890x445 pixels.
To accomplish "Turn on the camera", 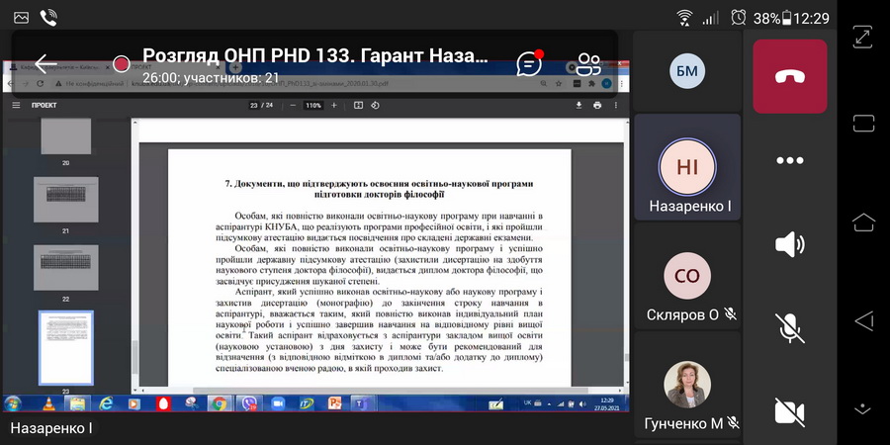I will pos(789,410).
